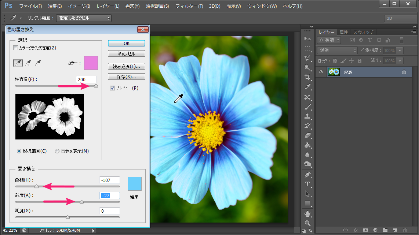The height and width of the screenshot is (235, 419).
Task: Select the Move tool in toolbar
Action: (307, 39)
